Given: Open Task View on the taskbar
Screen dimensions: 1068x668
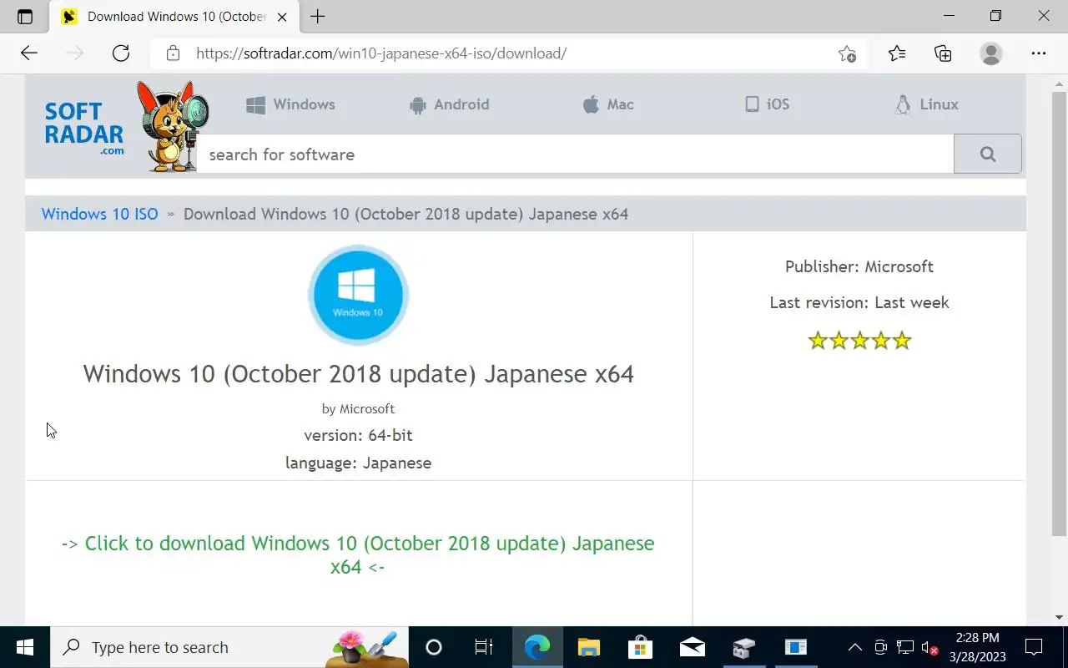Looking at the screenshot, I should pyautogui.click(x=483, y=647).
